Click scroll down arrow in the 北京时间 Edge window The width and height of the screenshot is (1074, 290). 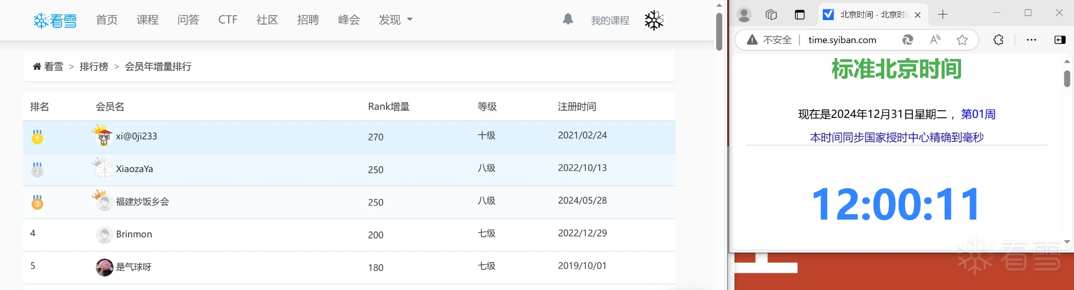tap(1067, 242)
